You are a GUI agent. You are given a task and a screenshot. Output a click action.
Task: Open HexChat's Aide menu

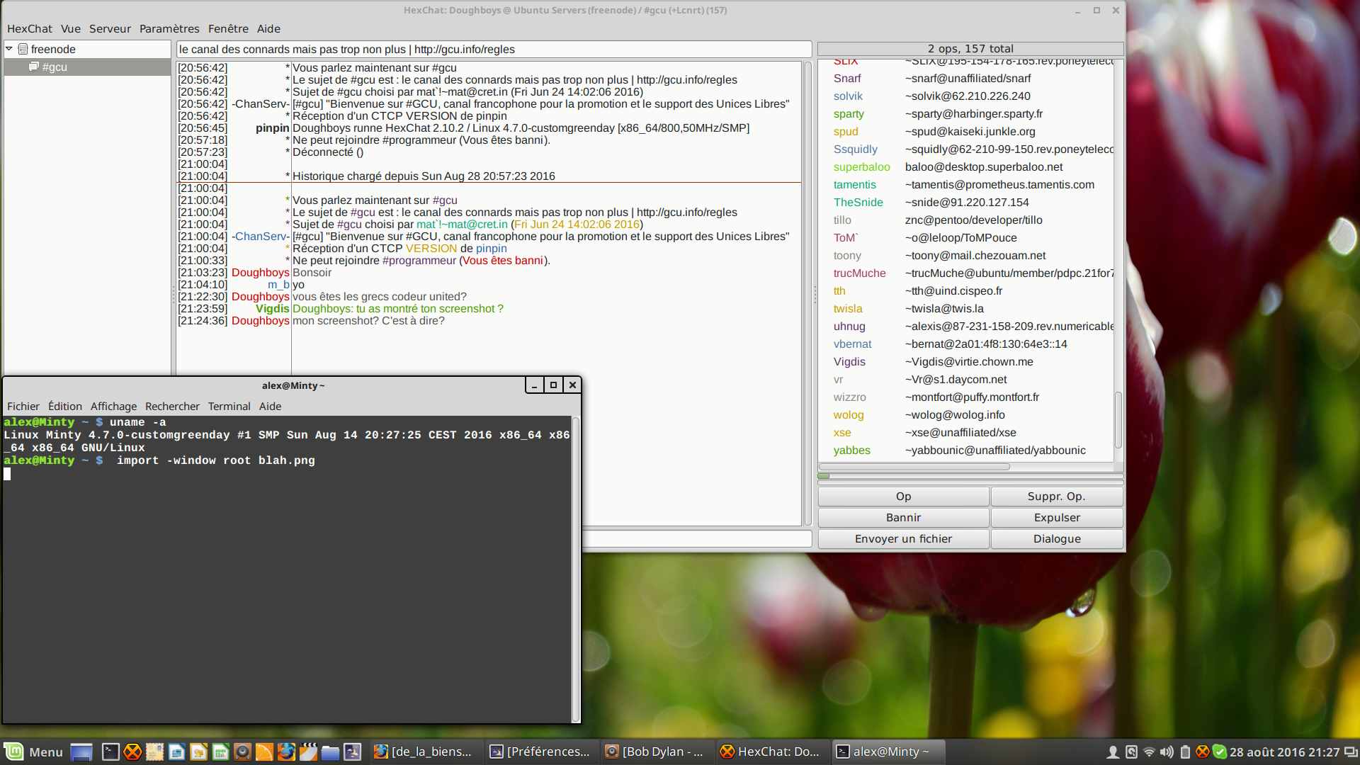pyautogui.click(x=268, y=29)
